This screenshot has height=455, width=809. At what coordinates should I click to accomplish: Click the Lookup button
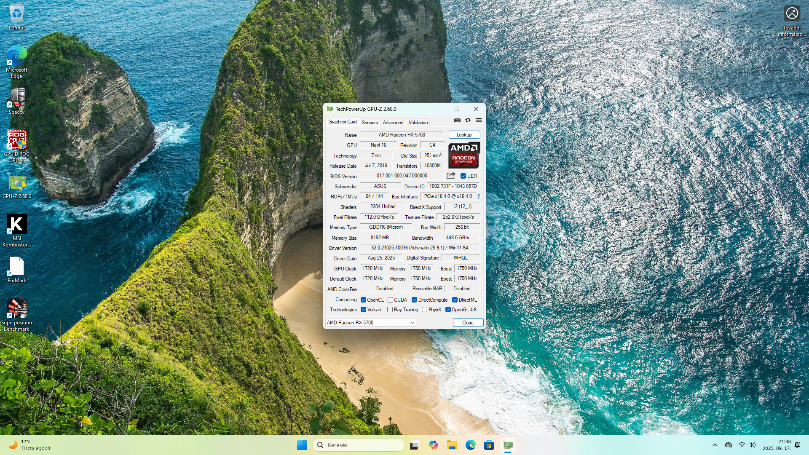464,135
